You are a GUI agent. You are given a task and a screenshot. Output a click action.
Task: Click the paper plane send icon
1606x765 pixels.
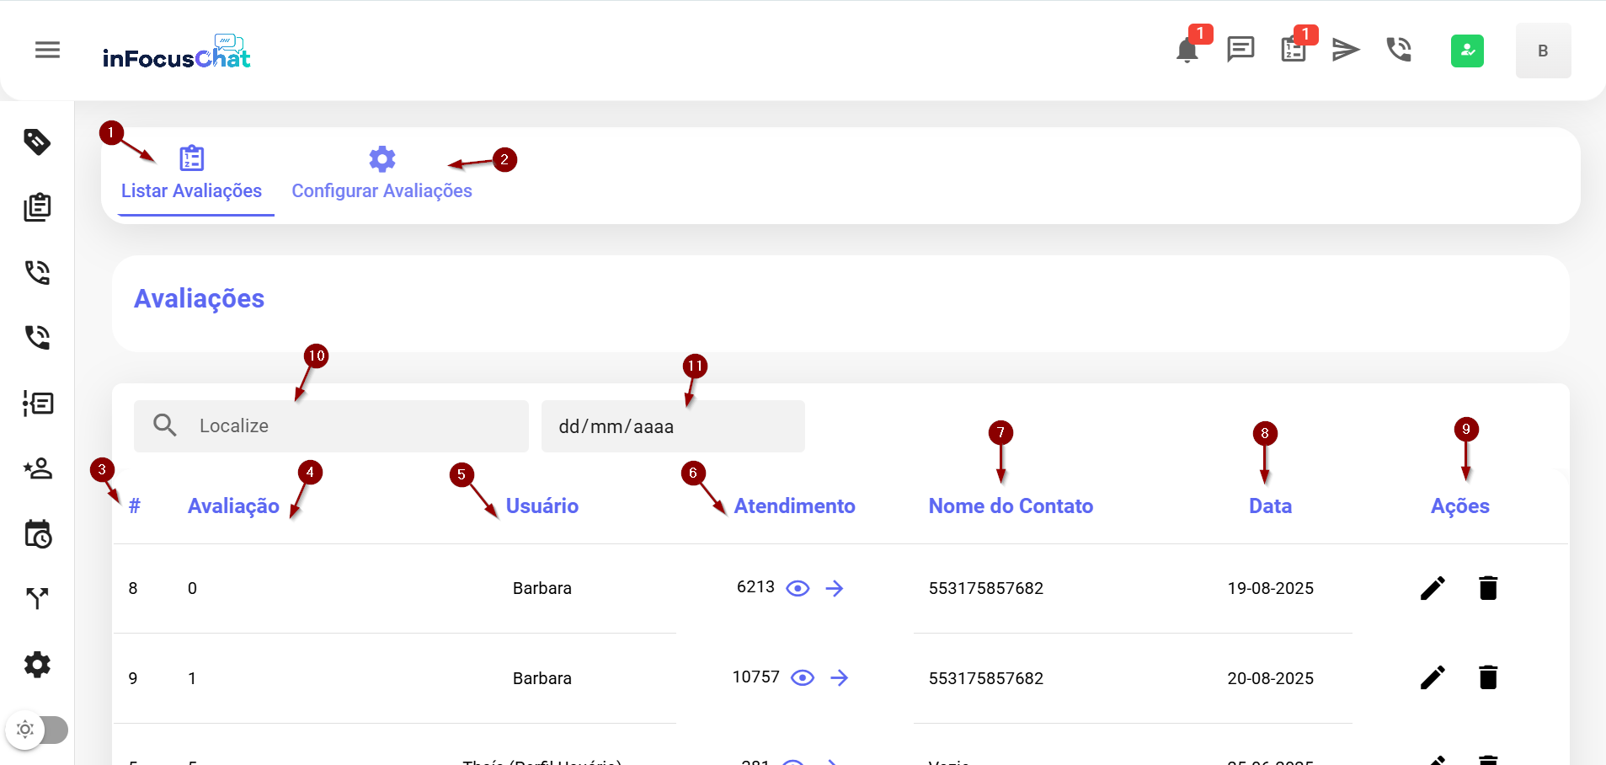tap(1346, 51)
